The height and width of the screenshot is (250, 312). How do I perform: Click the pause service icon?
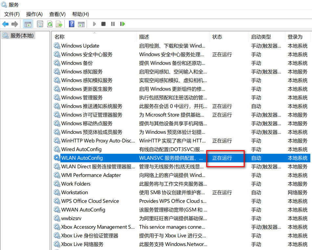point(113,24)
